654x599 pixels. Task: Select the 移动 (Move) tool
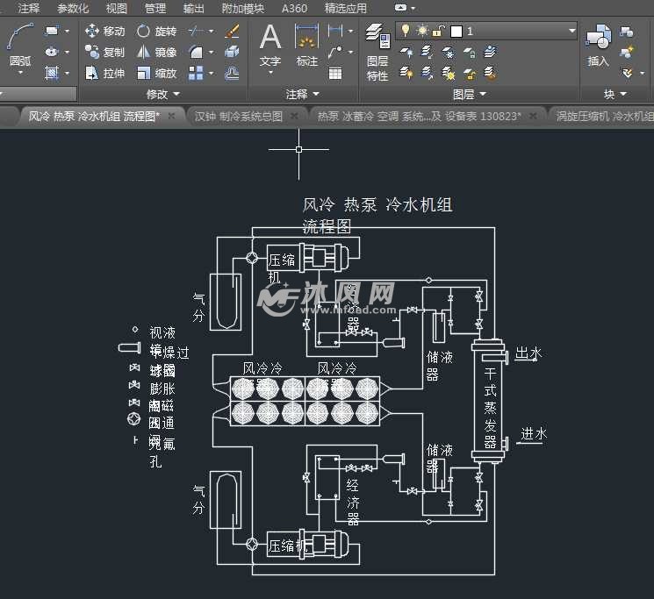(x=104, y=31)
